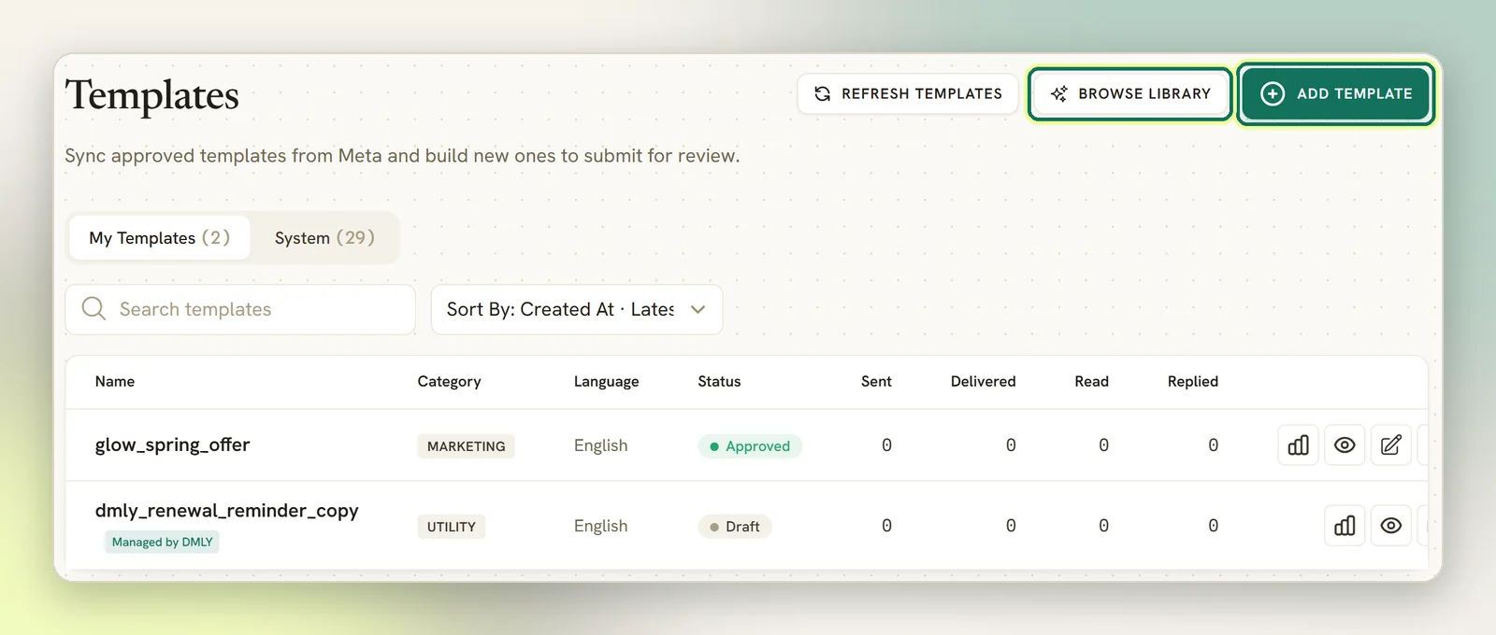This screenshot has width=1496, height=635.
Task: Open analytics chart for glow_spring_offer
Action: coord(1298,445)
